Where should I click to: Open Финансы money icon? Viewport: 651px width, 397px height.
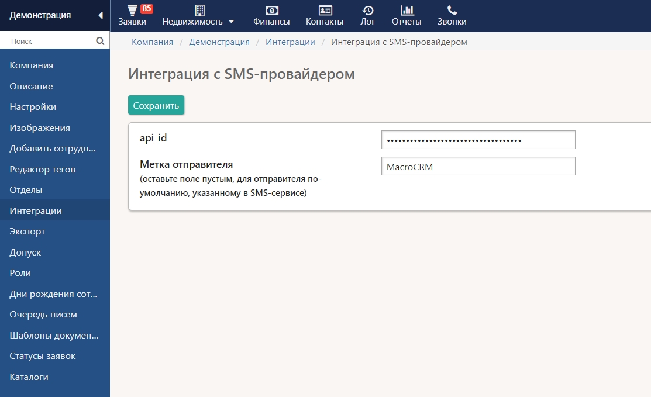(x=271, y=10)
